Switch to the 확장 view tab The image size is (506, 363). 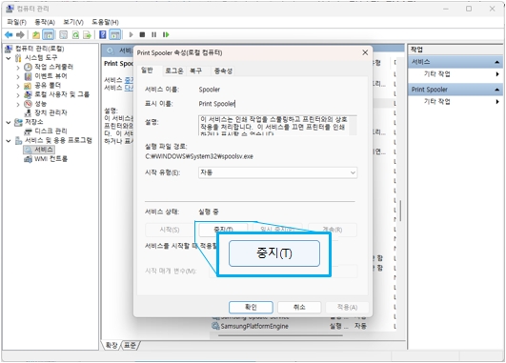pyautogui.click(x=111, y=346)
